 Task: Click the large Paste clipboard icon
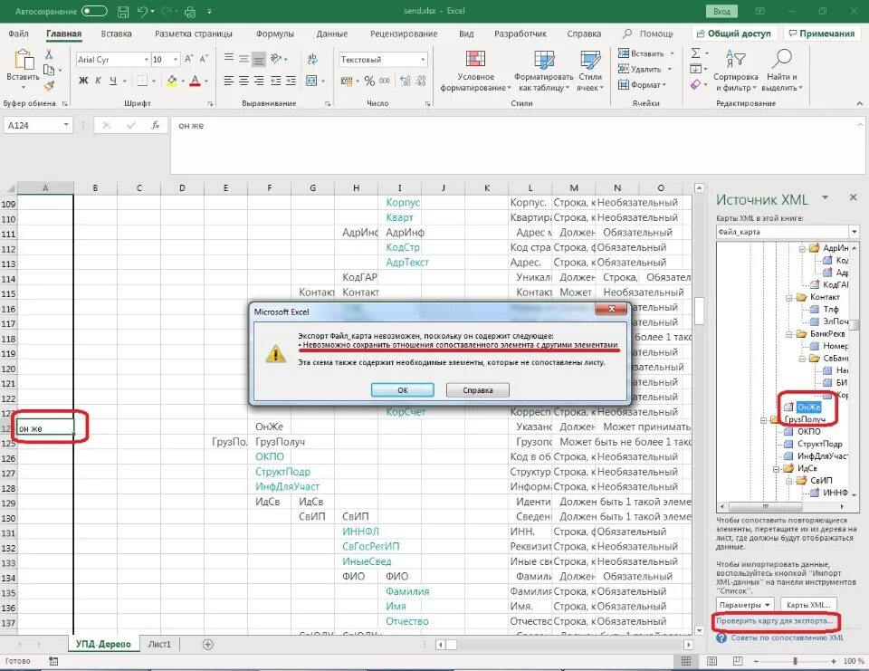click(24, 60)
